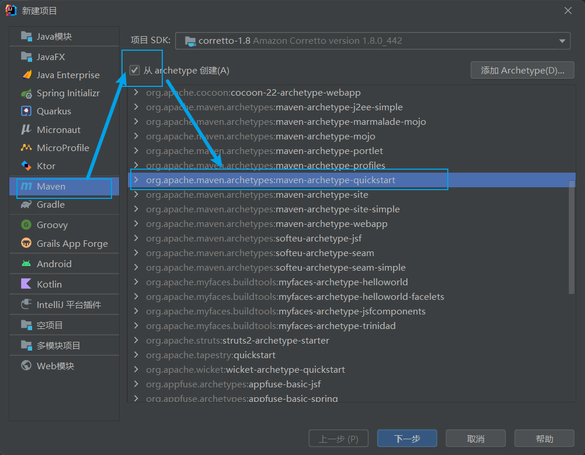Screen dimensions: 585x455
Task: Click the Java模块 folder icon
Action: point(26,37)
